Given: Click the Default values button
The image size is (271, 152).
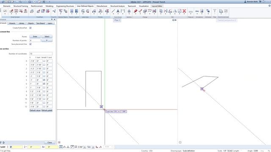Looking at the screenshot, I should pyautogui.click(x=35, y=110).
